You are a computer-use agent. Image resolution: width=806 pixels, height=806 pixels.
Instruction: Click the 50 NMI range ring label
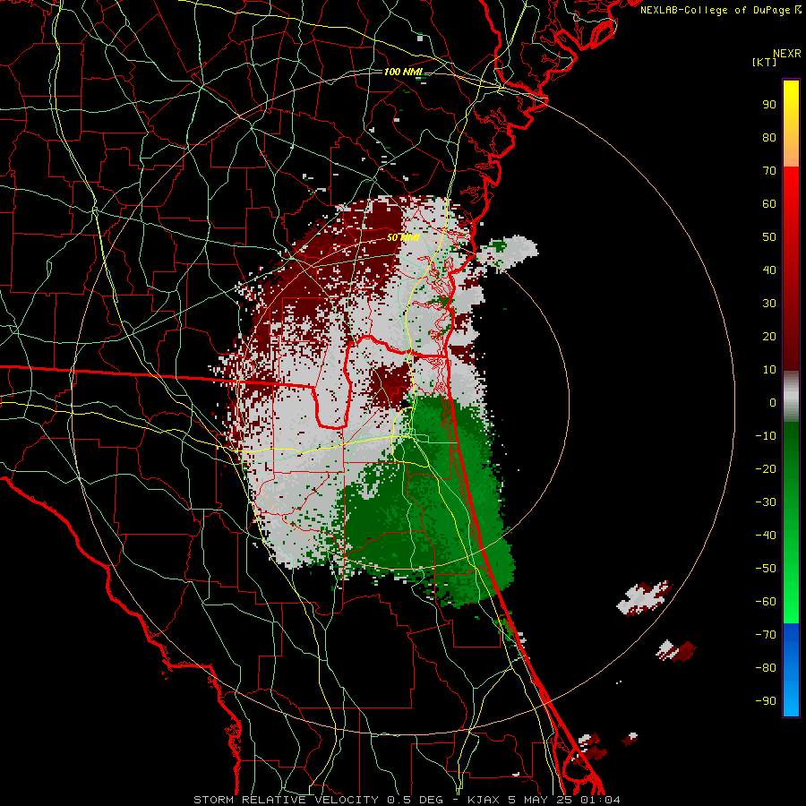pyautogui.click(x=403, y=237)
